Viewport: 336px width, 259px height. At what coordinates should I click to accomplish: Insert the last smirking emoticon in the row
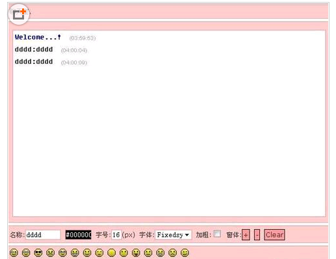(x=185, y=252)
